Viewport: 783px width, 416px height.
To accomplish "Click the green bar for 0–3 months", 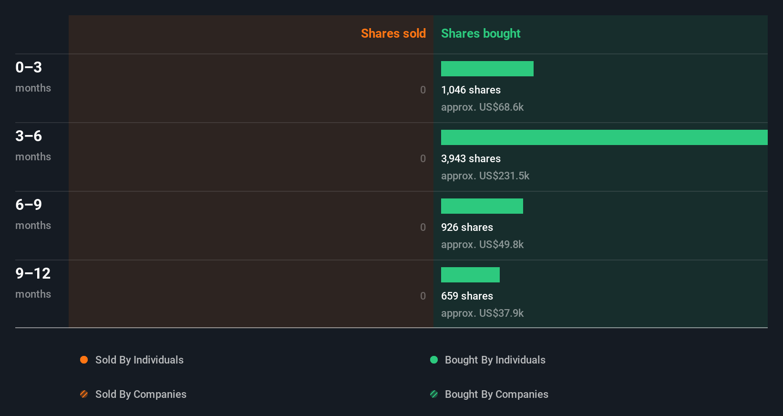I will (487, 69).
